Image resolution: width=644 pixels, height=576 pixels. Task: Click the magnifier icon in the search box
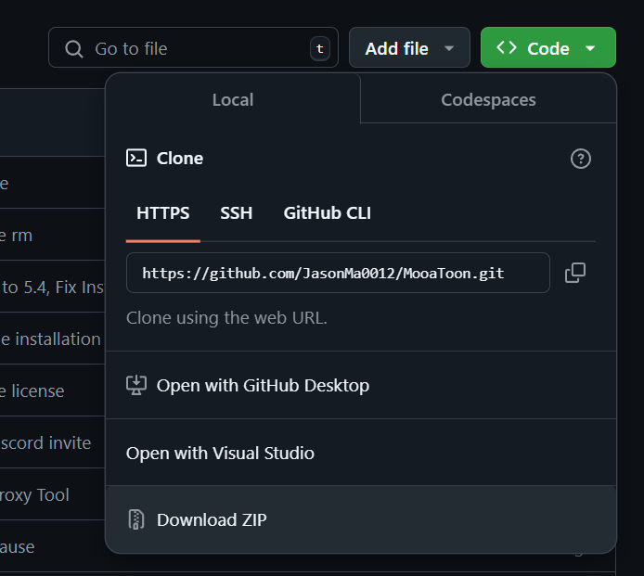tap(74, 48)
